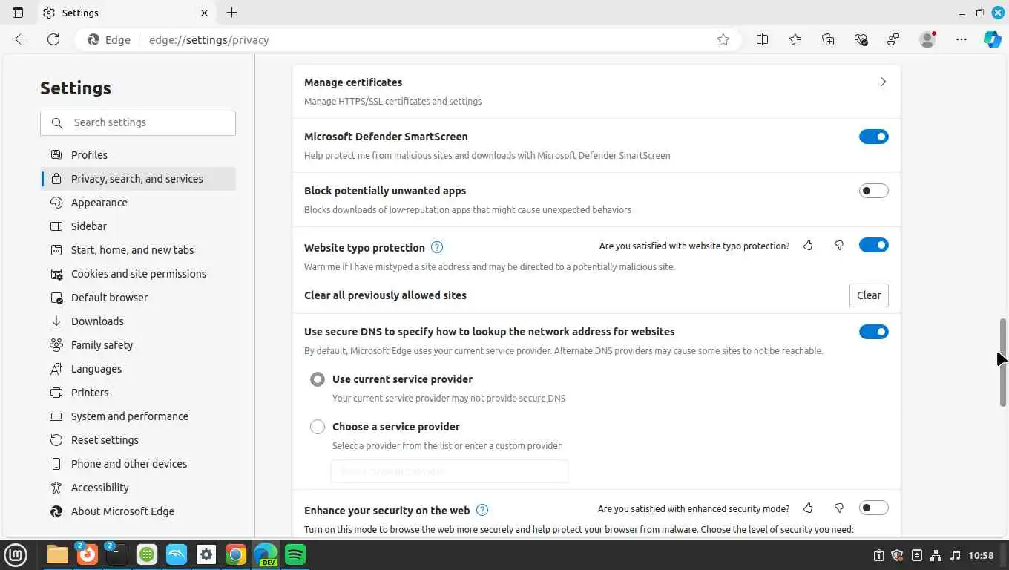Image resolution: width=1009 pixels, height=570 pixels.
Task: Open a new tab with plus icon
Action: click(x=231, y=13)
